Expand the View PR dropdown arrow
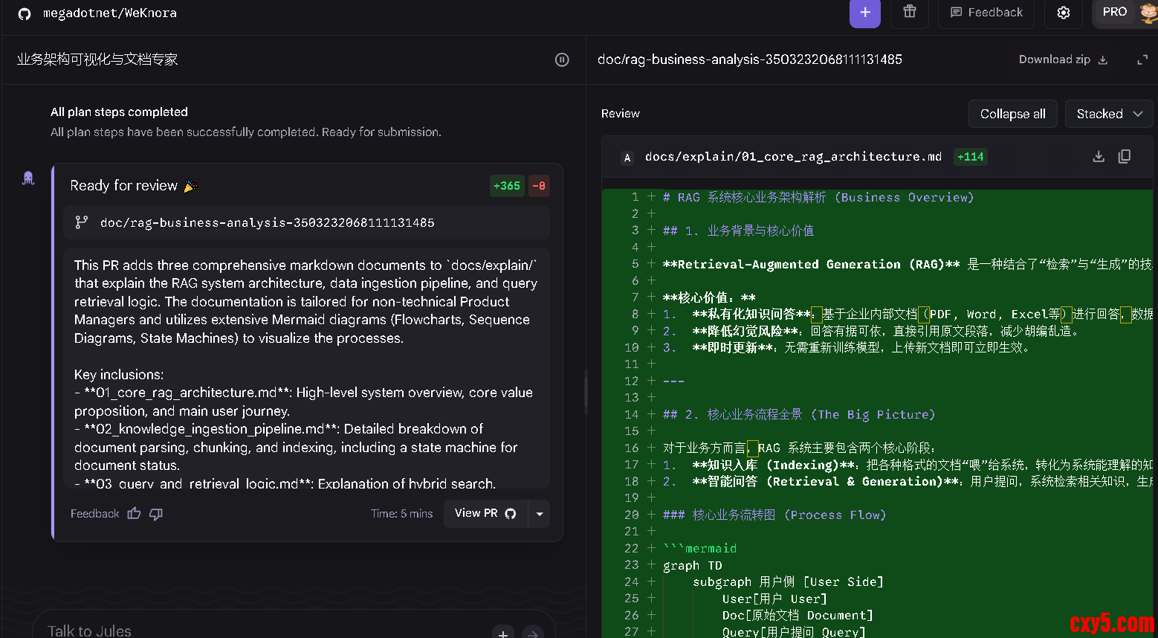Viewport: 1158px width, 638px height. coord(540,514)
